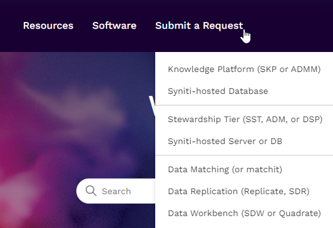The width and height of the screenshot is (333, 228).
Task: Focus the Search text field
Action: pos(116,191)
